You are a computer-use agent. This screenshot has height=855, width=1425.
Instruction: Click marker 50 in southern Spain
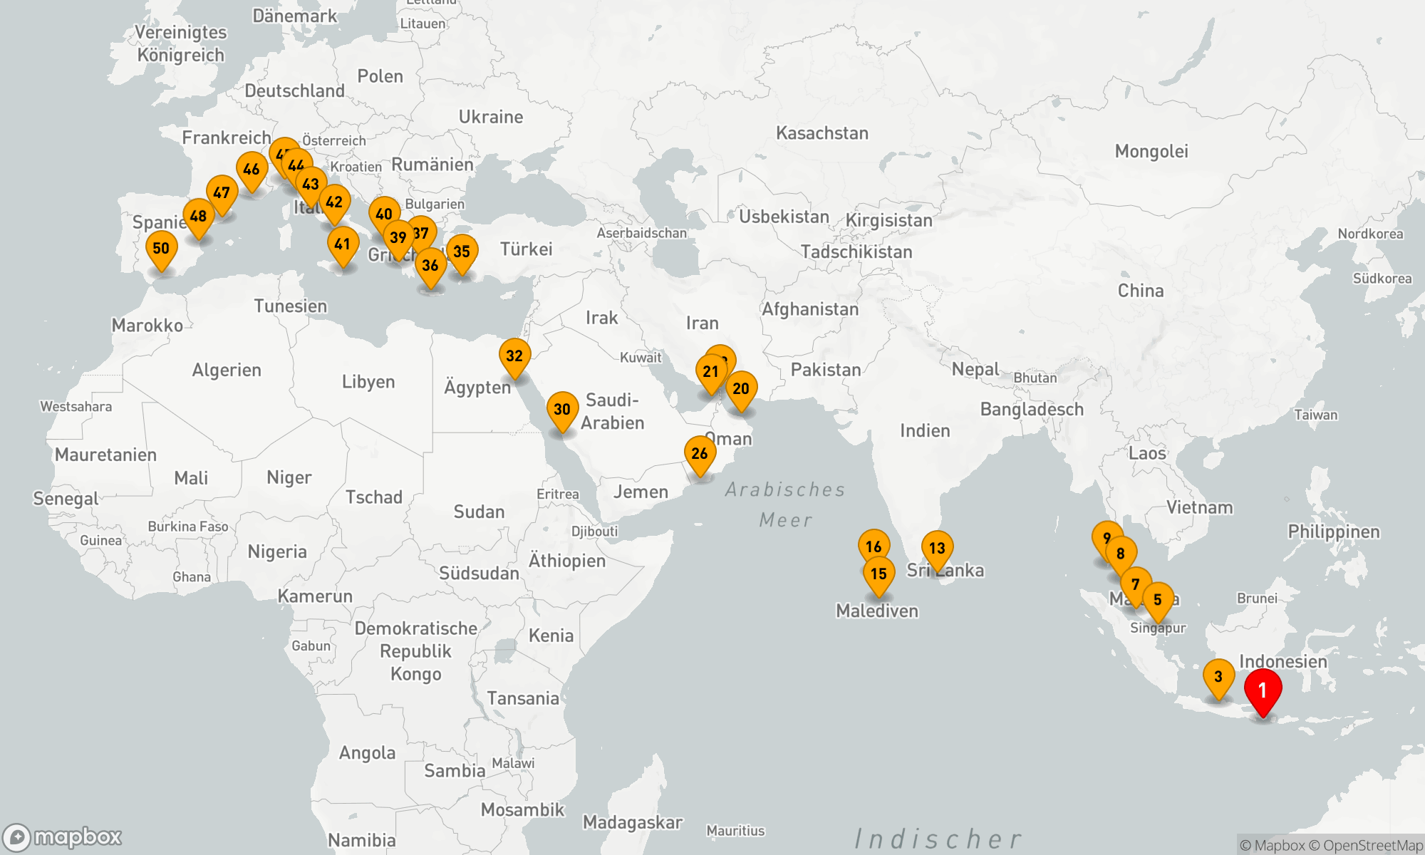coord(161,248)
